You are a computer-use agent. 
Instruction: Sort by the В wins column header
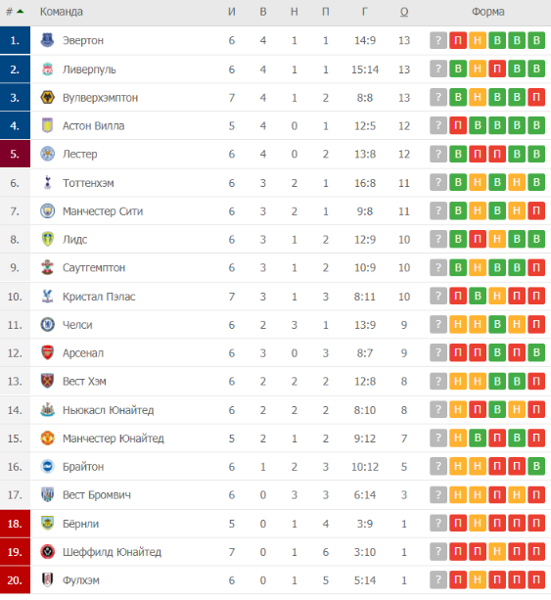[263, 12]
